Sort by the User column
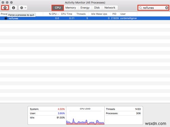 click(x=123, y=14)
